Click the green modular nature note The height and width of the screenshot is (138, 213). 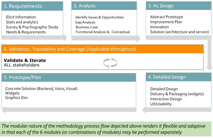coord(106,129)
